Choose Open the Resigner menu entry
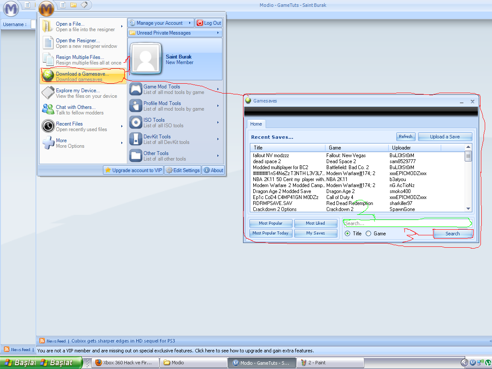This screenshot has height=369, width=492. (83, 43)
